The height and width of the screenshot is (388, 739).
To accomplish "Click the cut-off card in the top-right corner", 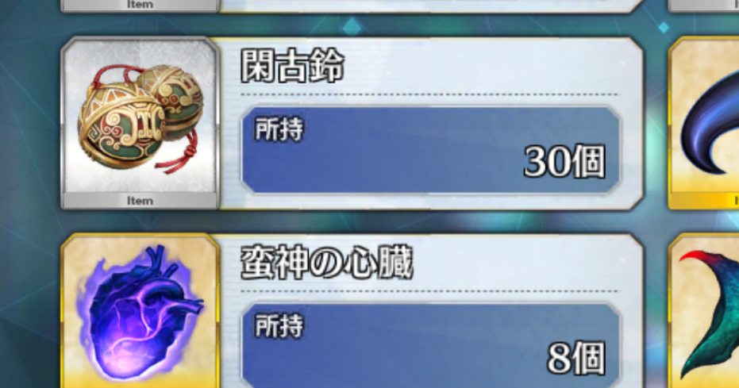I will pyautogui.click(x=703, y=6).
